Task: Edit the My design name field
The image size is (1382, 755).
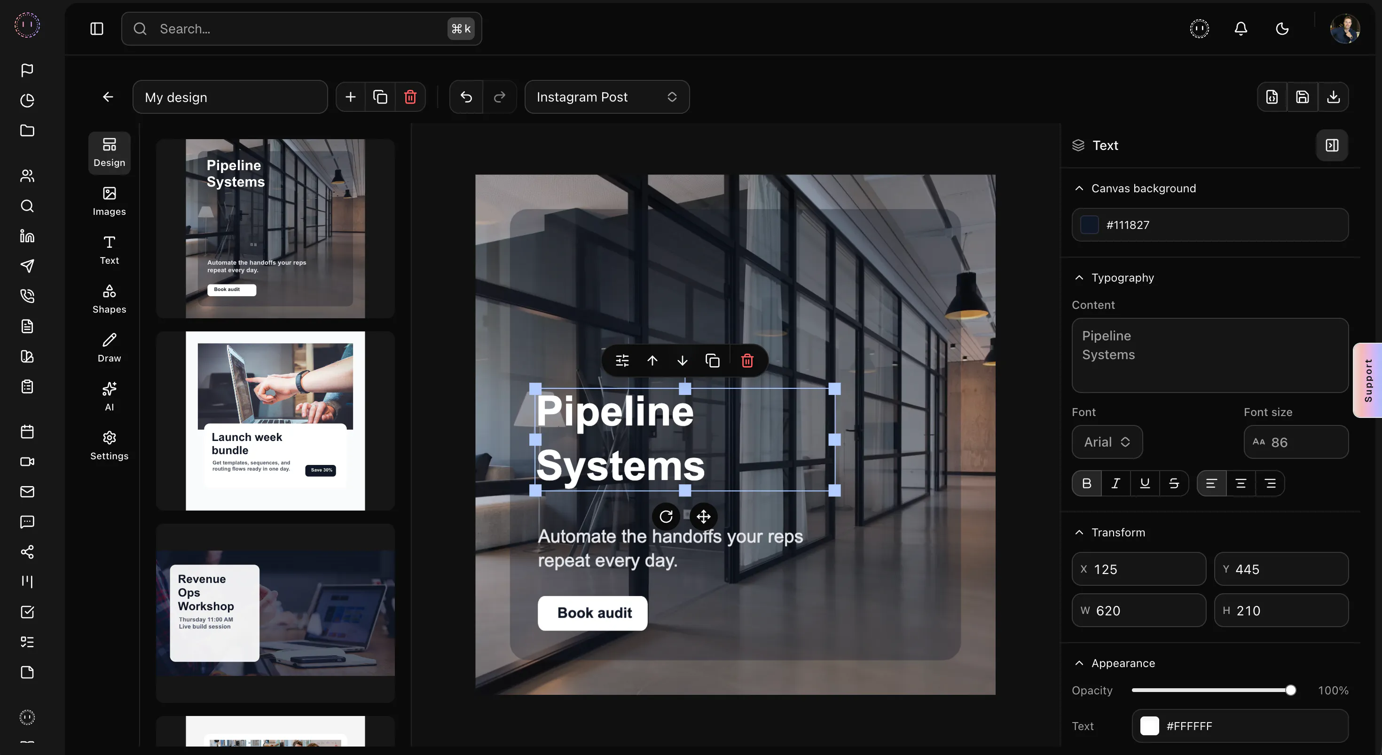Action: pyautogui.click(x=230, y=96)
